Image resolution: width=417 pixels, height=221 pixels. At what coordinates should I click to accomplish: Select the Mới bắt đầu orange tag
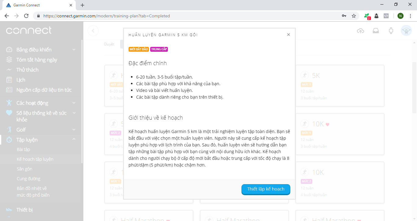point(139,49)
